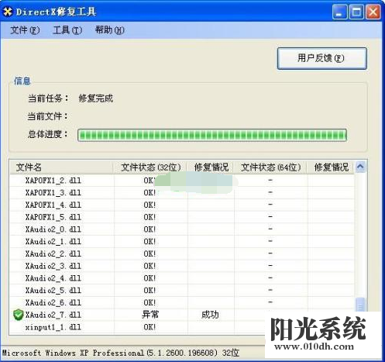The width and height of the screenshot is (385, 362).
Task: Click the 文件状态(64位) column header
Action: click(x=271, y=167)
